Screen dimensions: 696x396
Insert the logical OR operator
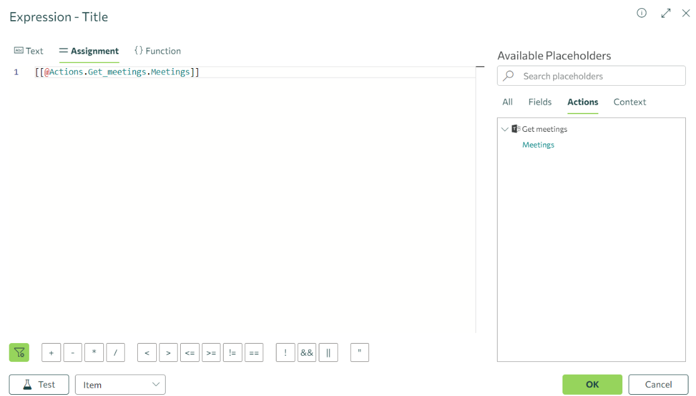point(328,352)
